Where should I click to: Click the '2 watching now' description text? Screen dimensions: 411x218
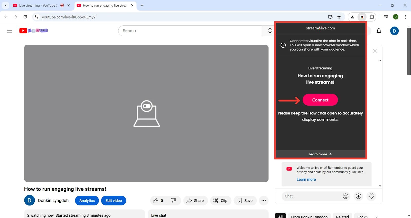click(41, 215)
